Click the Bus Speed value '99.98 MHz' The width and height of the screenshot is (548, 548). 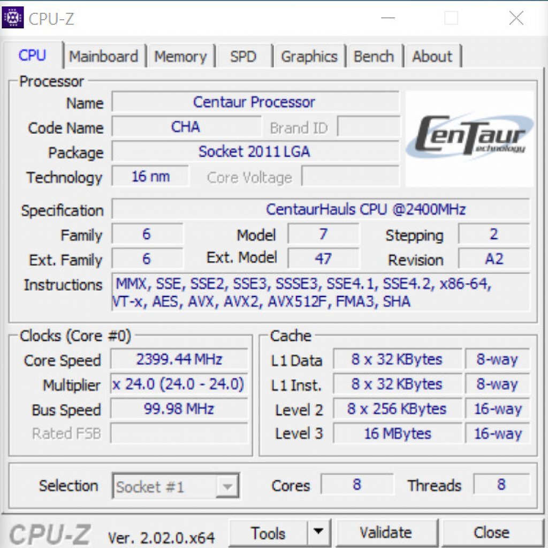179,408
